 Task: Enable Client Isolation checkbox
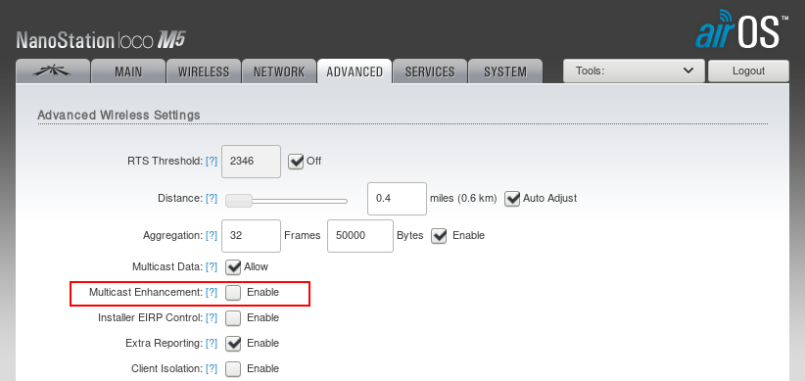[233, 369]
